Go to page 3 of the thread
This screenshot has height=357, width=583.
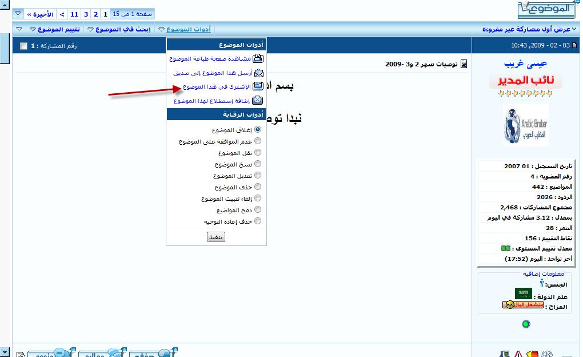pos(86,14)
